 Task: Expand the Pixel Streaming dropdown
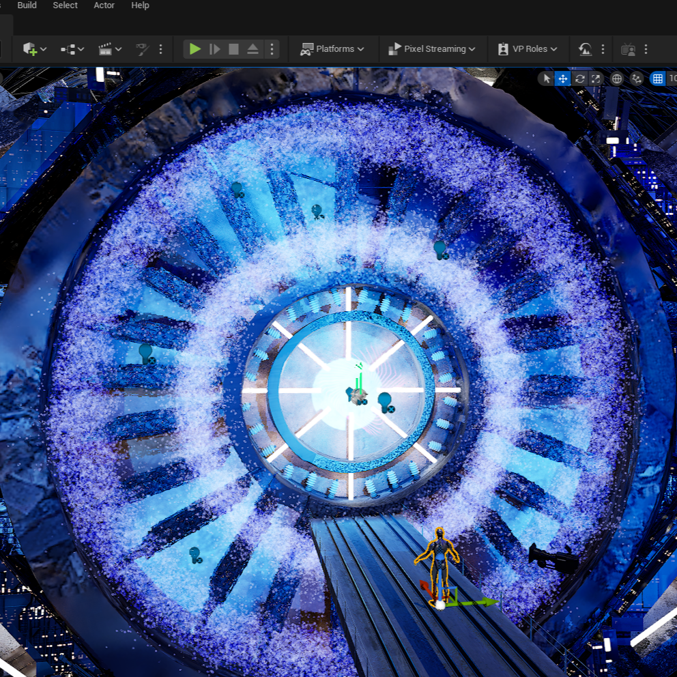coord(432,48)
